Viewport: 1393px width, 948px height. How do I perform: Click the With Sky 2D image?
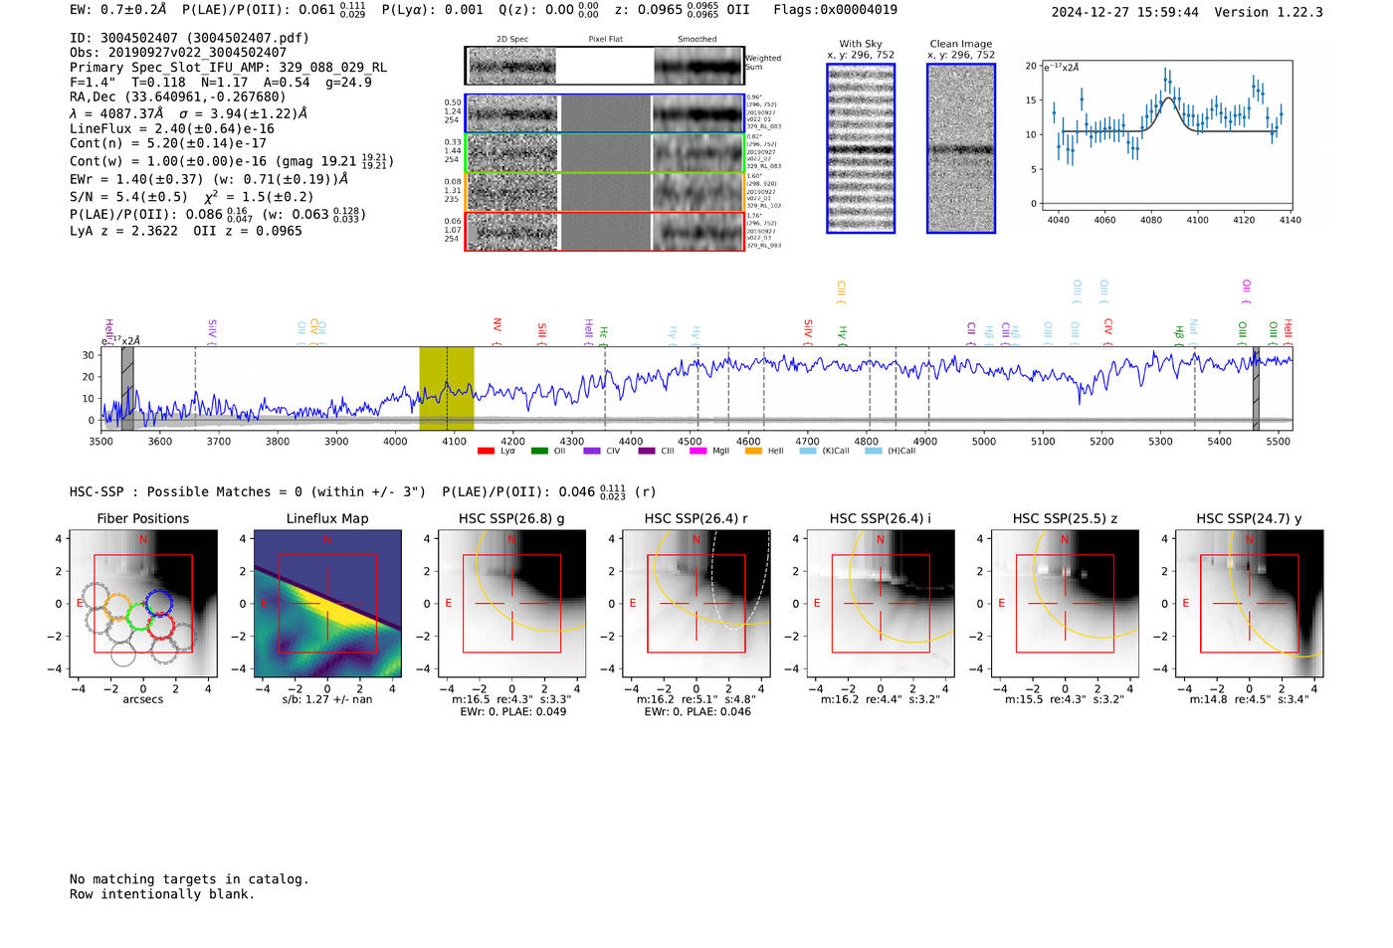tap(861, 148)
